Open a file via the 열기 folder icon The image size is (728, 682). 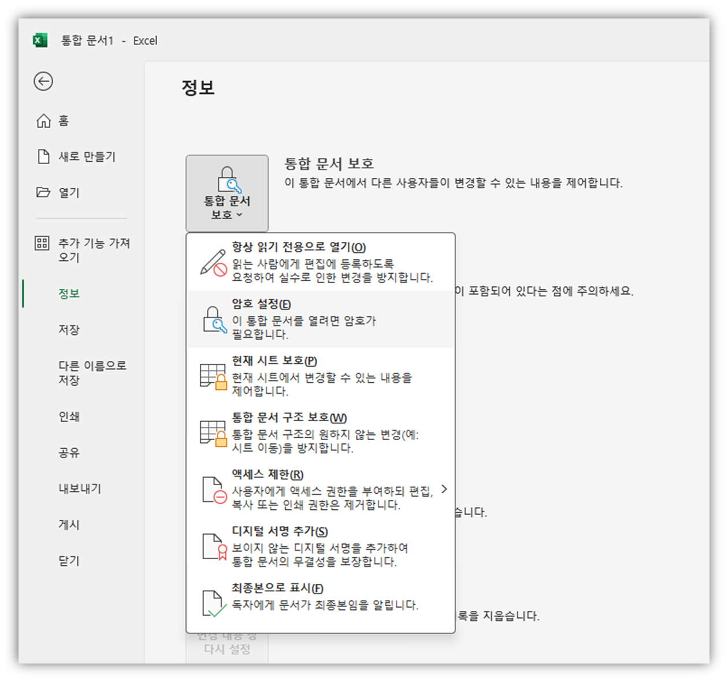point(44,193)
